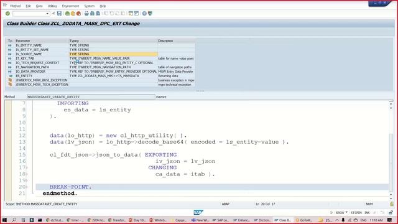Switch to the Class Builder taskbar window
The image size is (398, 224).
pos(282,220)
